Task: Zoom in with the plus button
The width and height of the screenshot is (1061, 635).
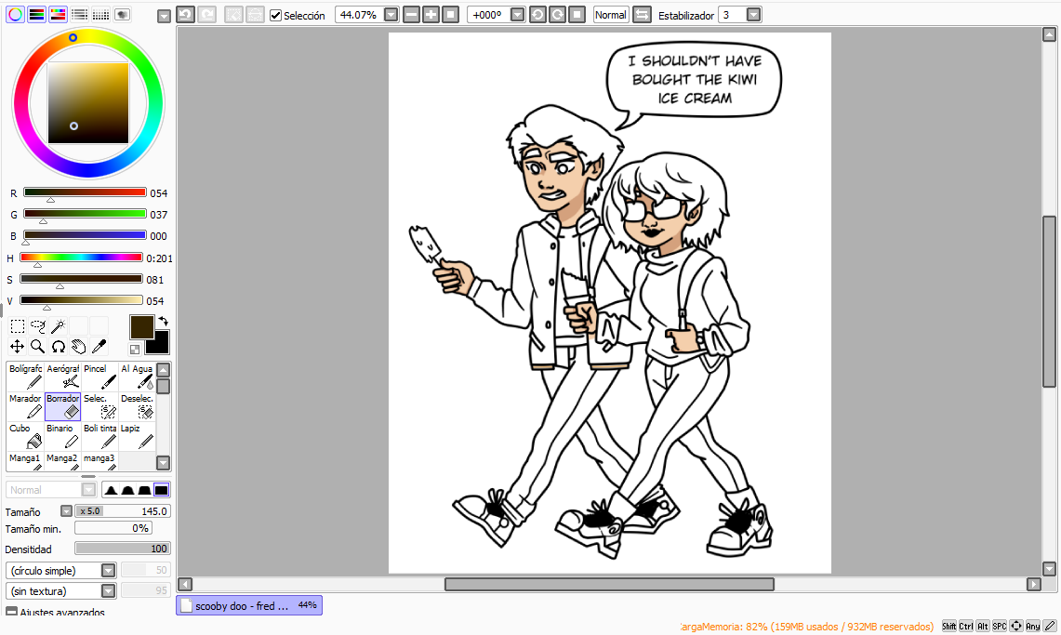Action: click(x=431, y=15)
